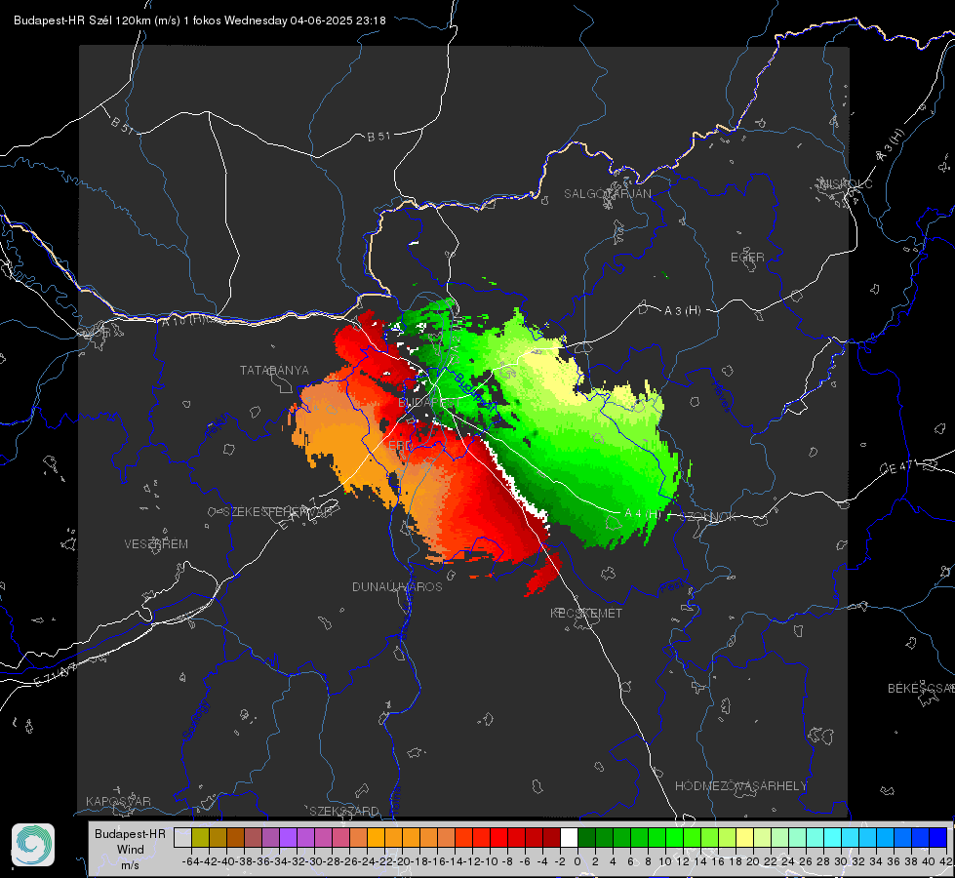Click the blue 'Somogy' county label
The image size is (955, 878).
click(x=195, y=721)
